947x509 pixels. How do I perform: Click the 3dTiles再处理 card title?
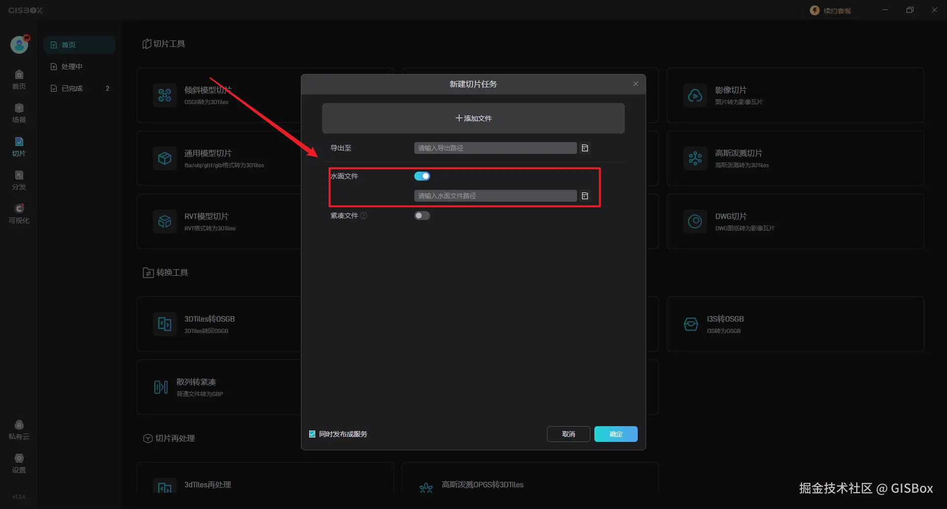click(208, 485)
